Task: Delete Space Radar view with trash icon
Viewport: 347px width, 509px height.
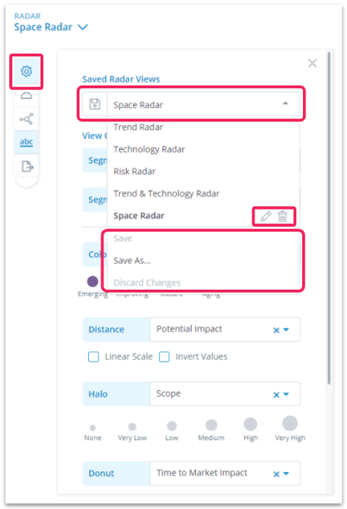Action: (282, 216)
